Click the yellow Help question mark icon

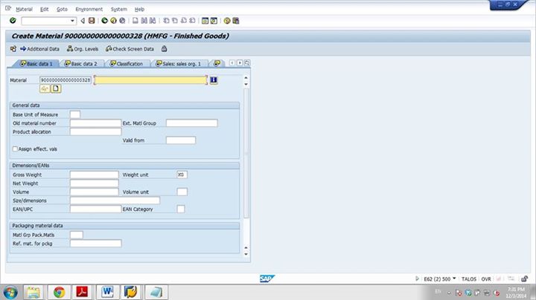pos(227,21)
